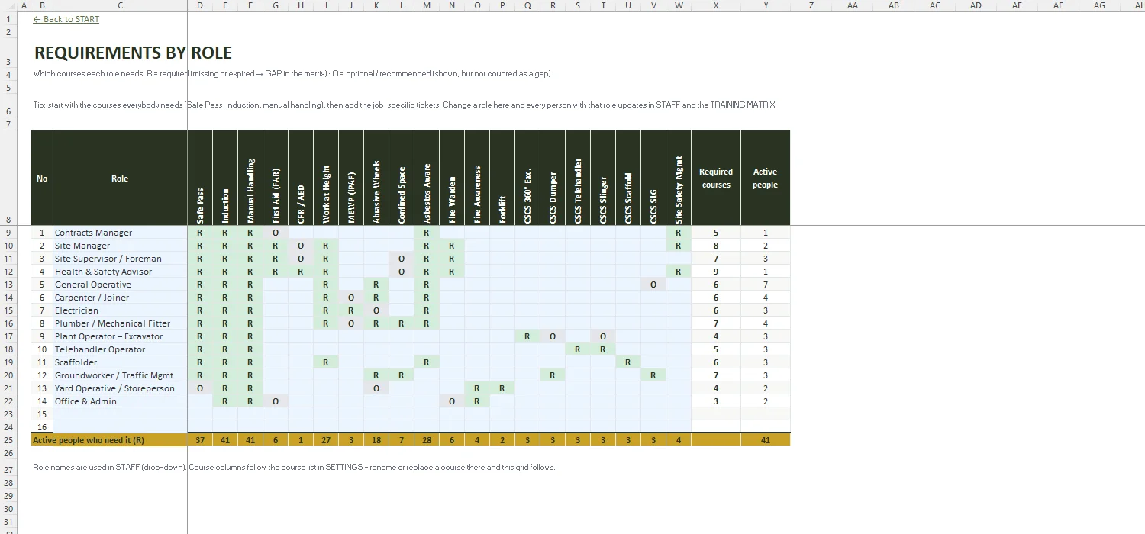
Task: Select the Asbestos Aware total of 28
Action: (x=427, y=440)
